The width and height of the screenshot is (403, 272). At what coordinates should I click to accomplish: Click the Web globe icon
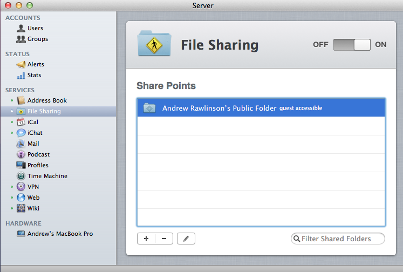tap(21, 198)
